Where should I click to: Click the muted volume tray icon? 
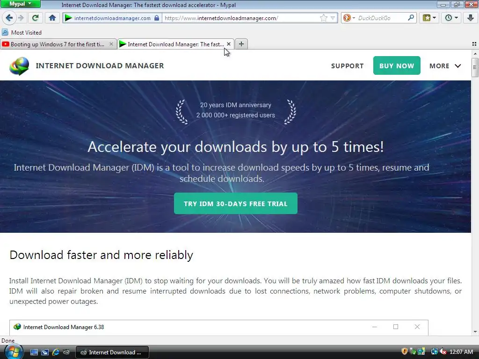click(443, 352)
